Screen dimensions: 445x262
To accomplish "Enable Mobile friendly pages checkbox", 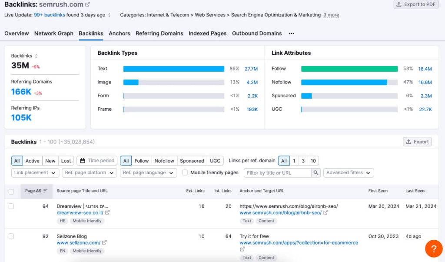I will coord(185,172).
